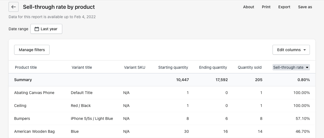The height and width of the screenshot is (138, 324).
Task: Click Save as to save report
Action: [x=305, y=7]
